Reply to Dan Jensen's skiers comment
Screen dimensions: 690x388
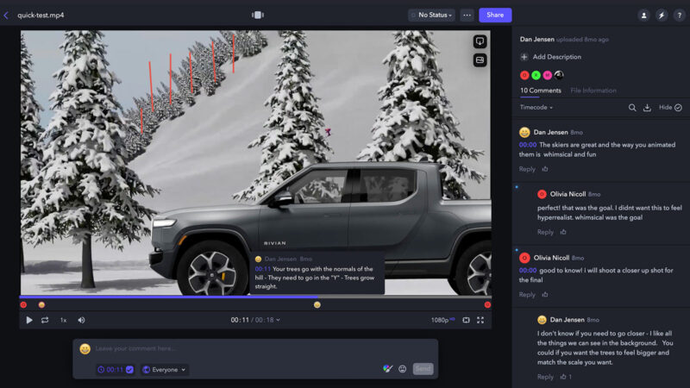pyautogui.click(x=527, y=169)
